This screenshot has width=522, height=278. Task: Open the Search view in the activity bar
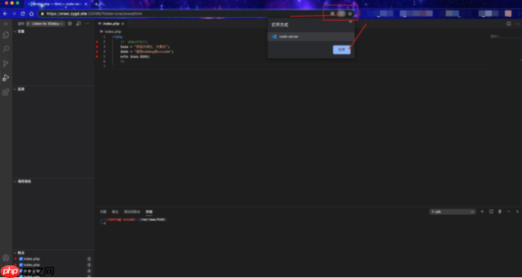[5, 49]
